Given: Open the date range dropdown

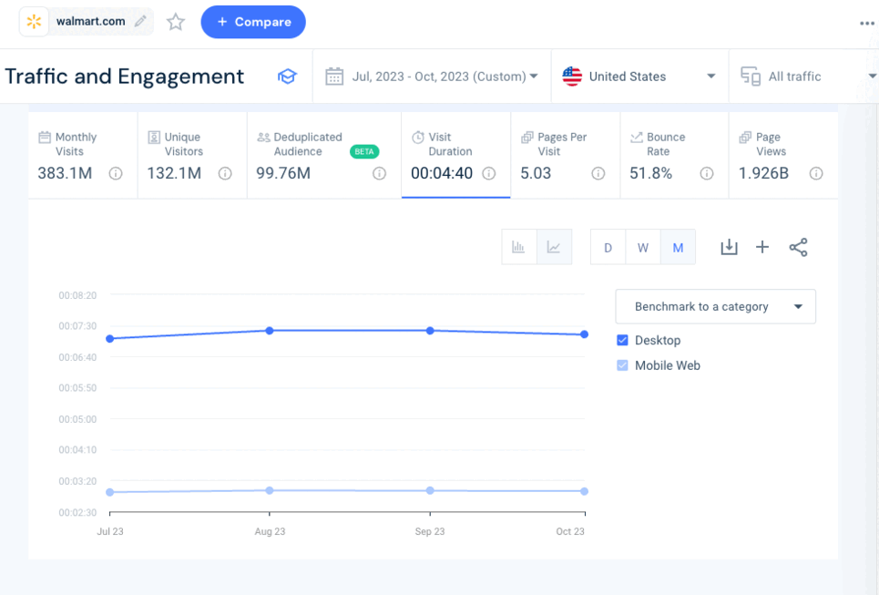Looking at the screenshot, I should [432, 77].
